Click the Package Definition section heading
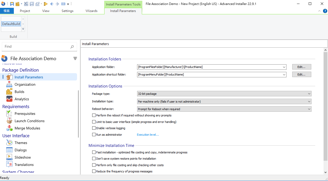The image size is (328, 181). coord(21,70)
